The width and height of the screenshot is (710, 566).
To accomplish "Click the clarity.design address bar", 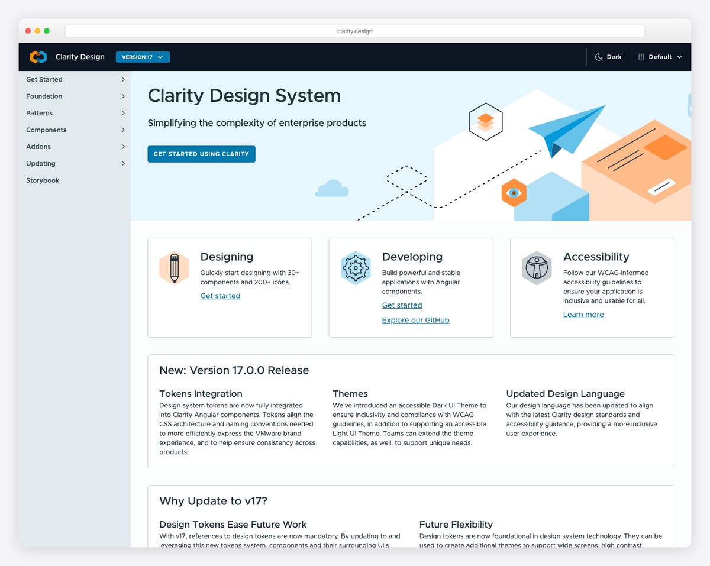I will (x=355, y=31).
